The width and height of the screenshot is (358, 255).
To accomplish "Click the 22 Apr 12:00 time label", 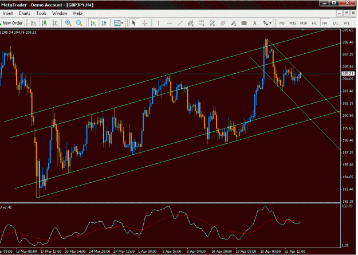I will point(294,252).
